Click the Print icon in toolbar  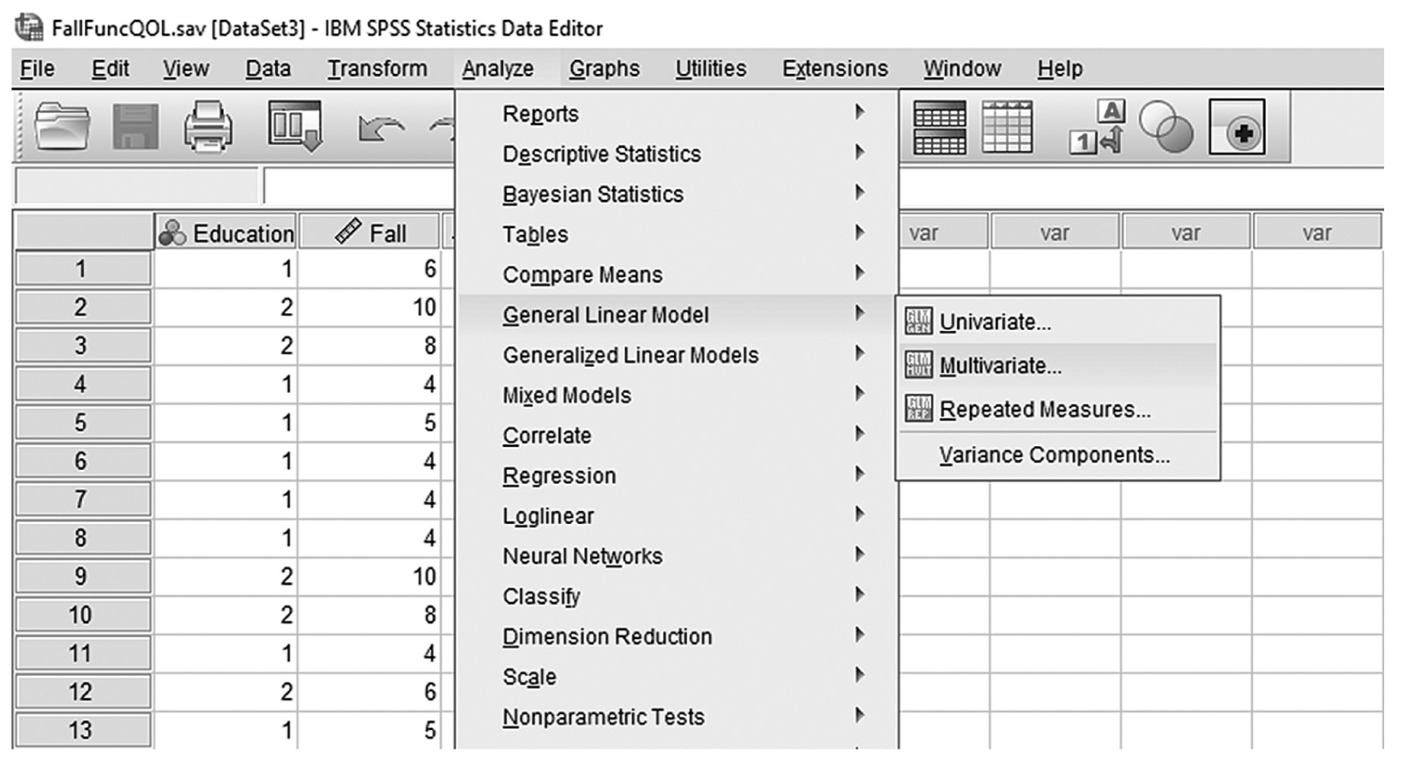point(208,128)
